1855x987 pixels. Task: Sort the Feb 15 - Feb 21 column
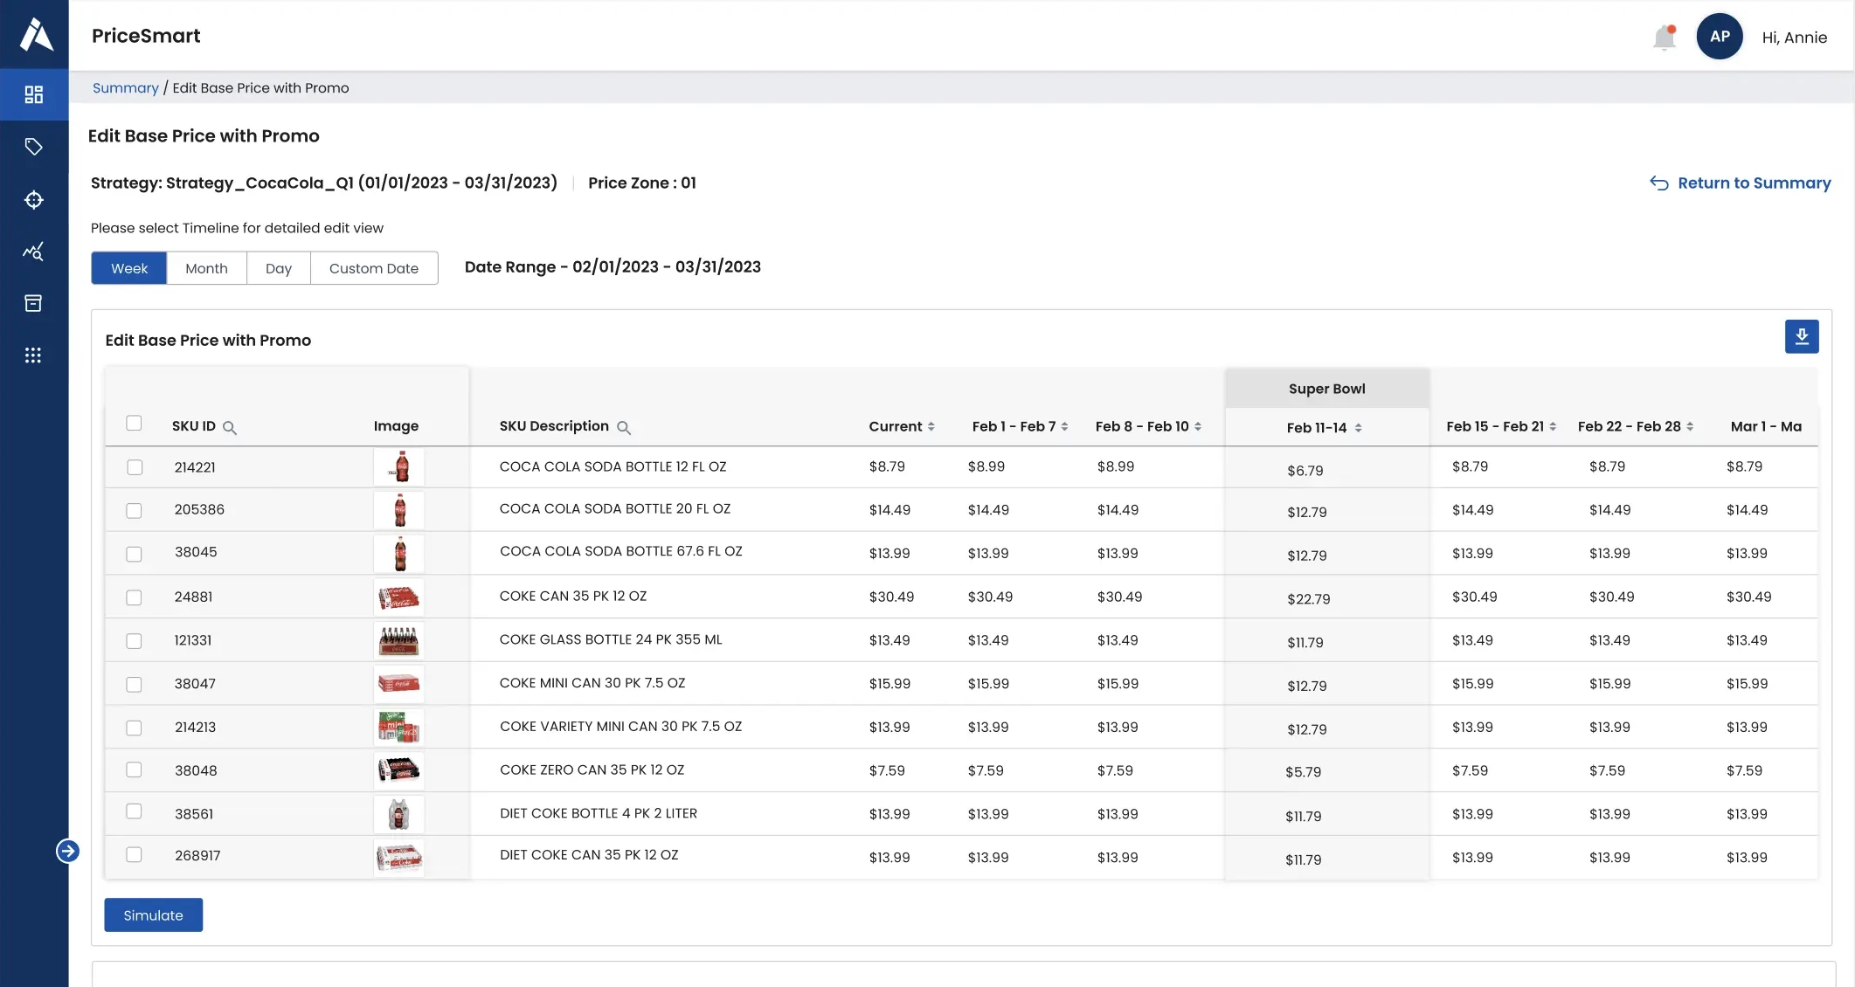1553,426
